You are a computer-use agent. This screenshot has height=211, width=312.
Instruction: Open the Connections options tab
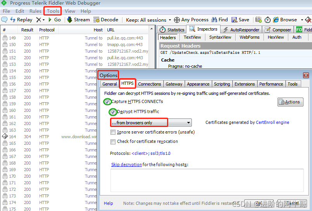(x=150, y=84)
